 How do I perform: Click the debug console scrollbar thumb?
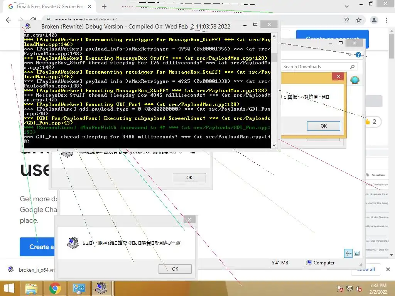point(274,57)
